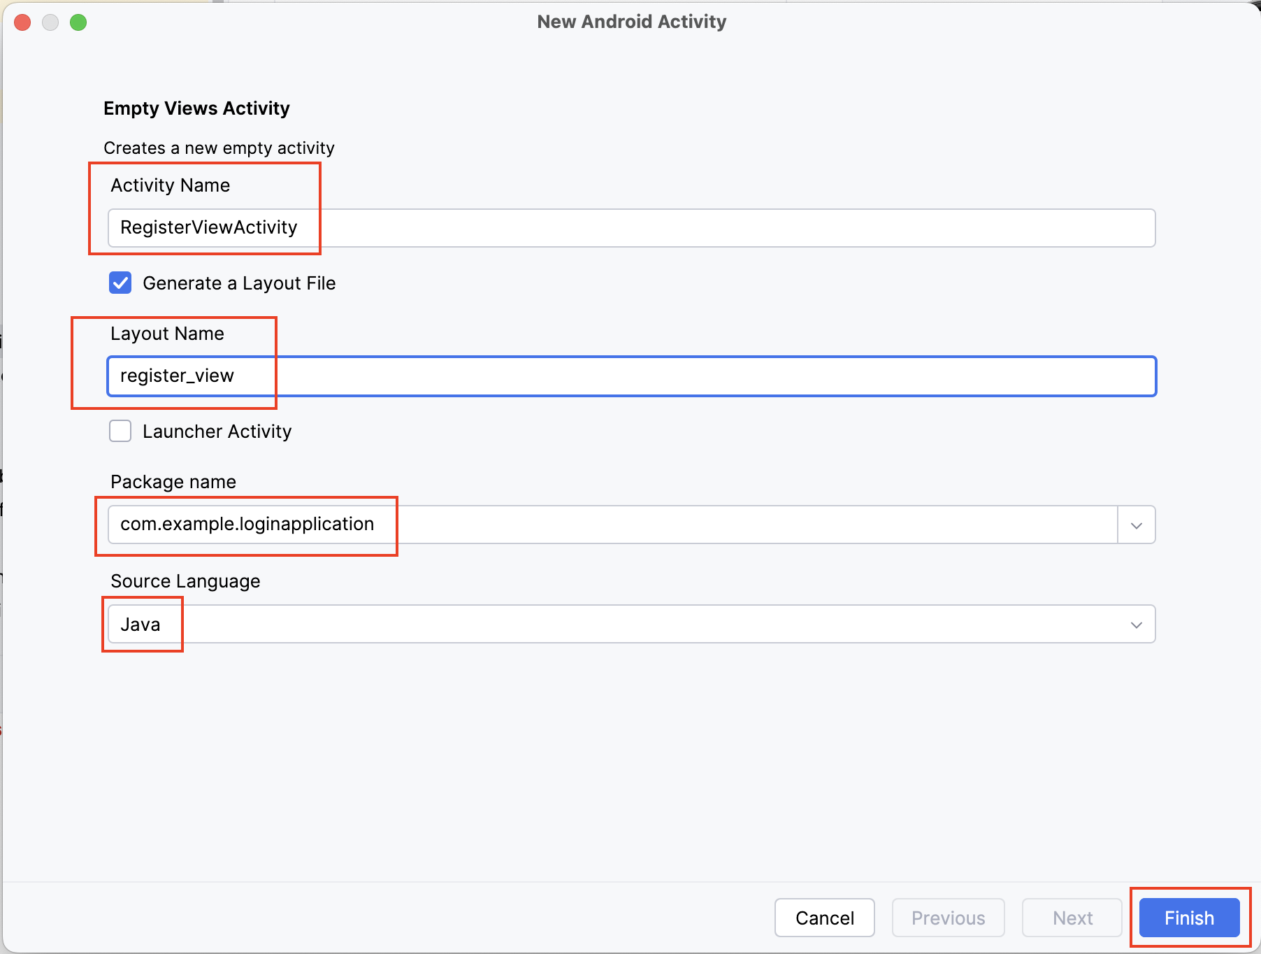Enable the Launcher Activity checkbox
This screenshot has width=1261, height=954.
[x=120, y=431]
